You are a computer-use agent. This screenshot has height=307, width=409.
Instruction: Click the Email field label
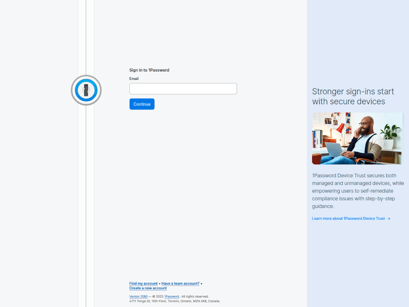pyautogui.click(x=134, y=79)
